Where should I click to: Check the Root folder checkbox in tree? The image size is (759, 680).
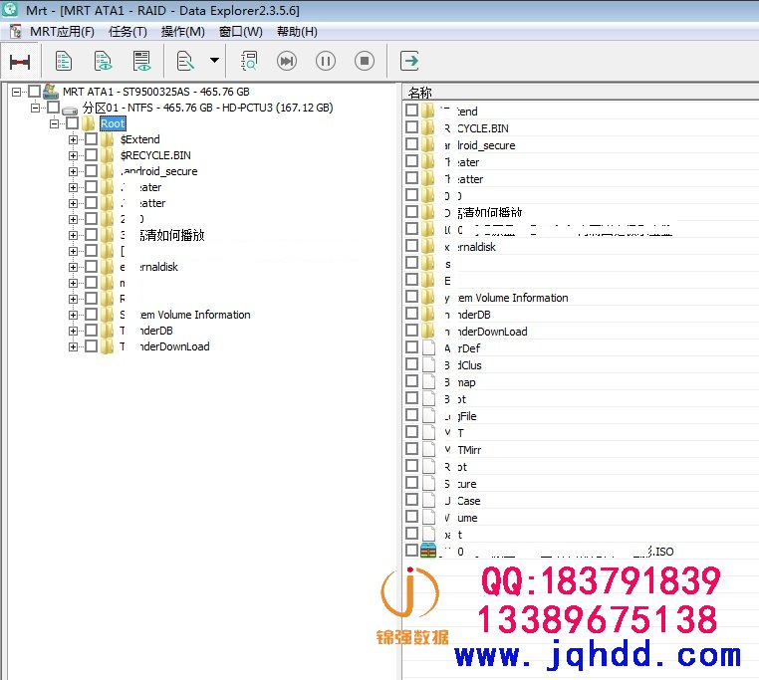[x=72, y=122]
